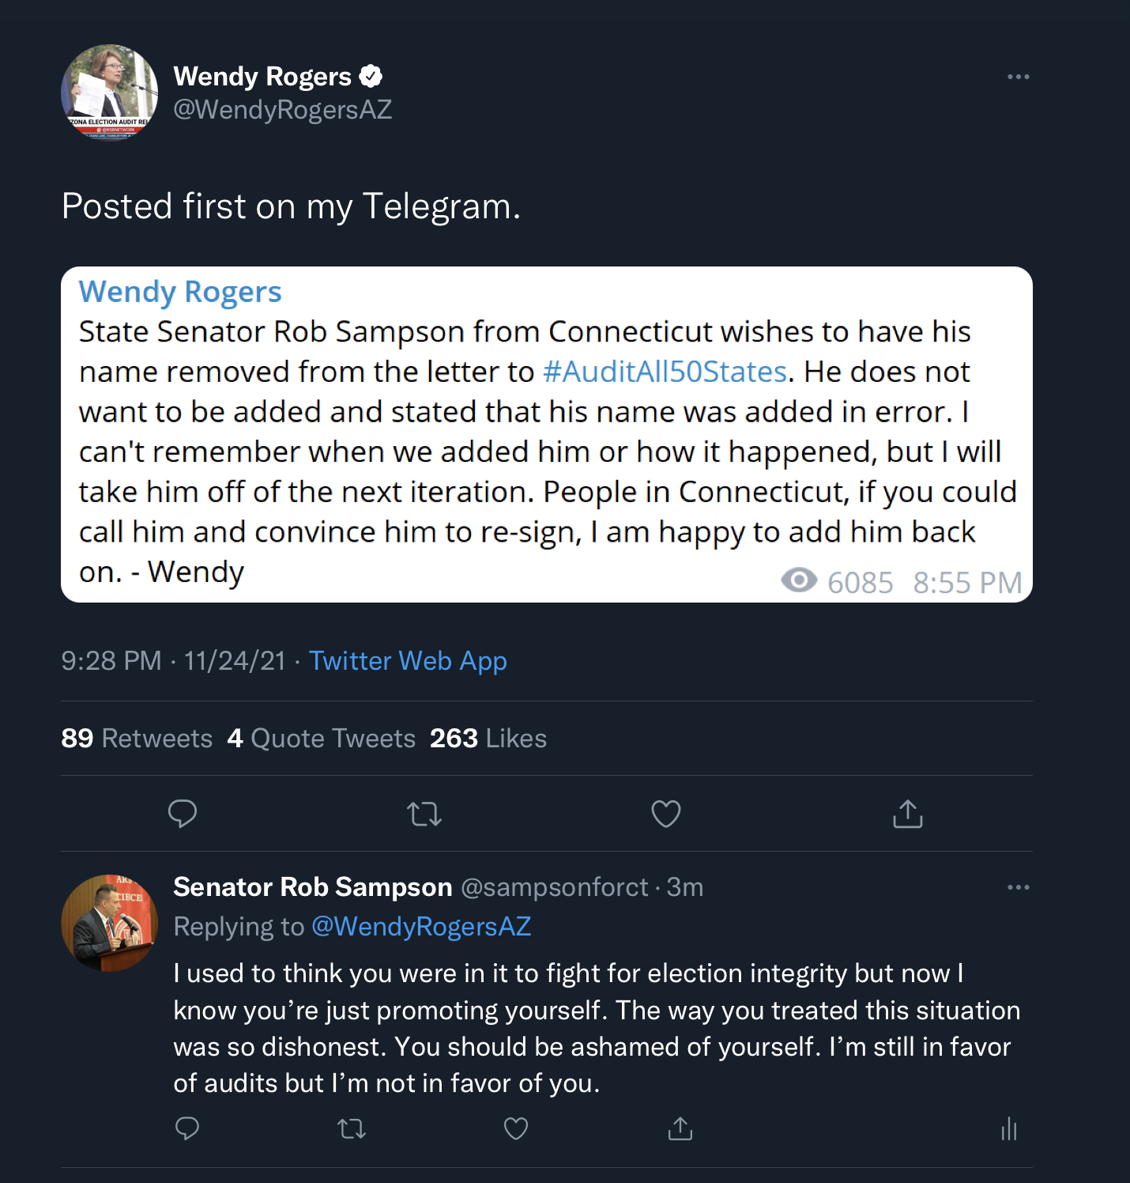Share Senator Rob Sampson's reply
The image size is (1130, 1183).
pos(680,1128)
